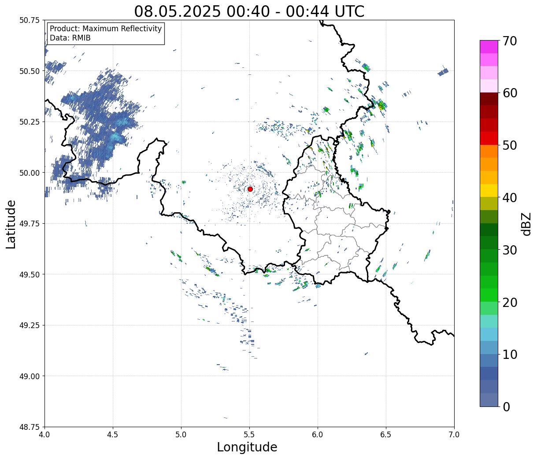Click the 'Data: RMIB' text line

tap(70, 38)
